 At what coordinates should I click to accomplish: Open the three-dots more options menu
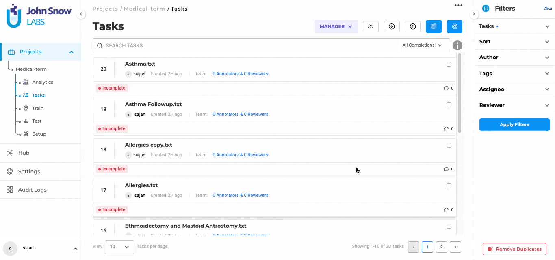click(x=458, y=6)
